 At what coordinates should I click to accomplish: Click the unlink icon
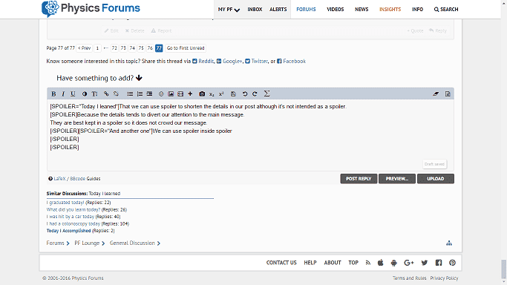(116, 94)
